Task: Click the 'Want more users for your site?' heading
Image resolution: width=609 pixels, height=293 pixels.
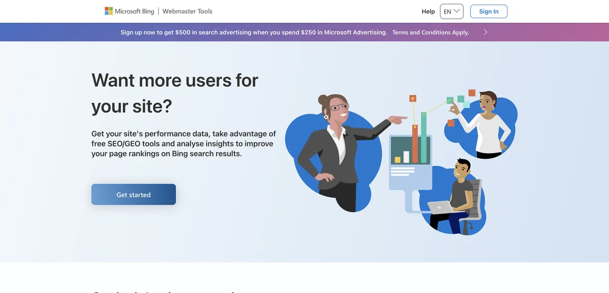Action: coord(175,93)
